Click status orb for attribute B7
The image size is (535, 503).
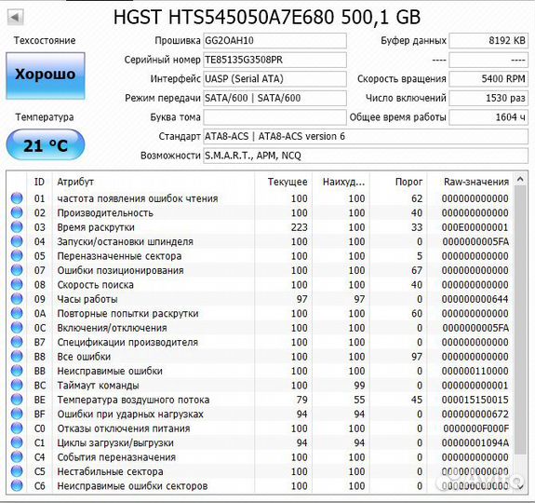click(x=17, y=342)
